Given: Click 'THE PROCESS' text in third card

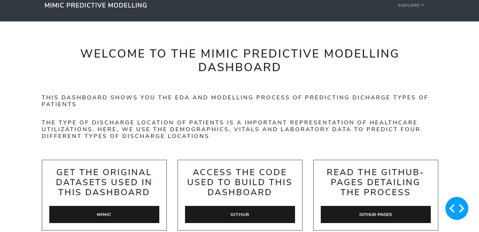Looking at the screenshot, I should click(x=375, y=192).
